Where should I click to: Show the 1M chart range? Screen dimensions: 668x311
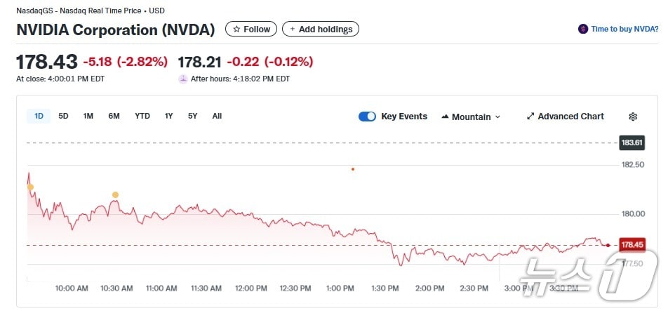(x=88, y=116)
